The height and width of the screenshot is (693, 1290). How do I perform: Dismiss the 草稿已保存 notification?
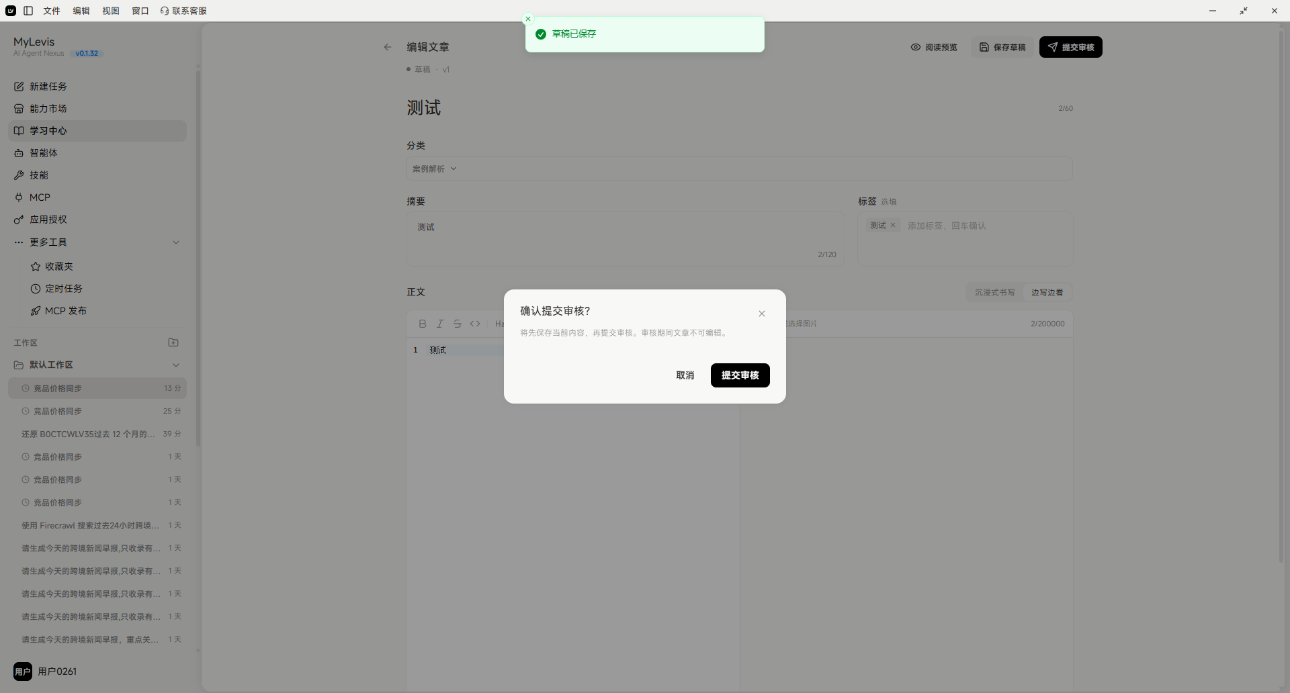click(528, 19)
